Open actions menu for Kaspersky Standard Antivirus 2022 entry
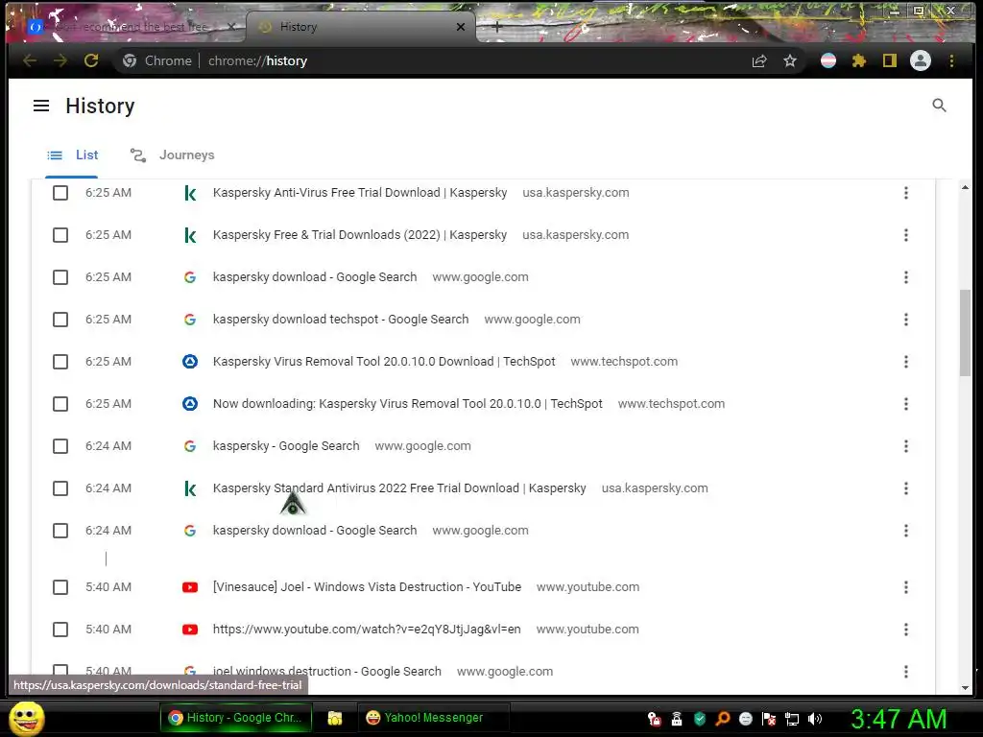 click(906, 488)
